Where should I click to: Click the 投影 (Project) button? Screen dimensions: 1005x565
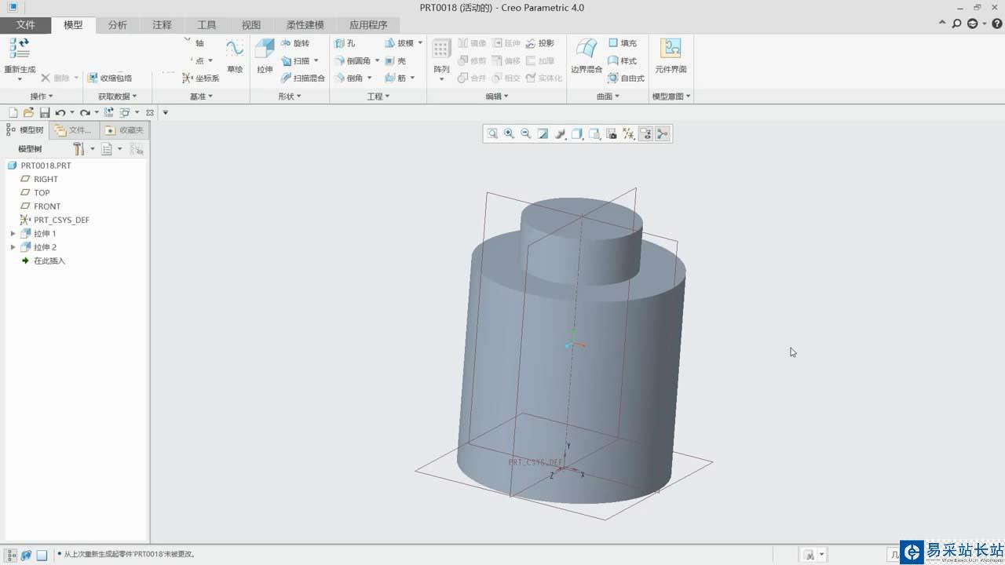(x=540, y=43)
